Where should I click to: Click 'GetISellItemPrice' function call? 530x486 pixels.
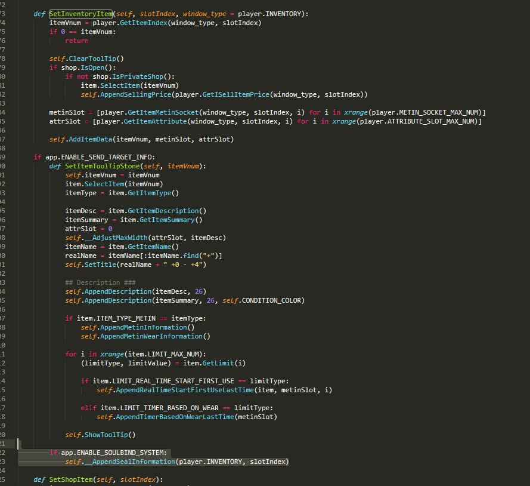[236, 94]
